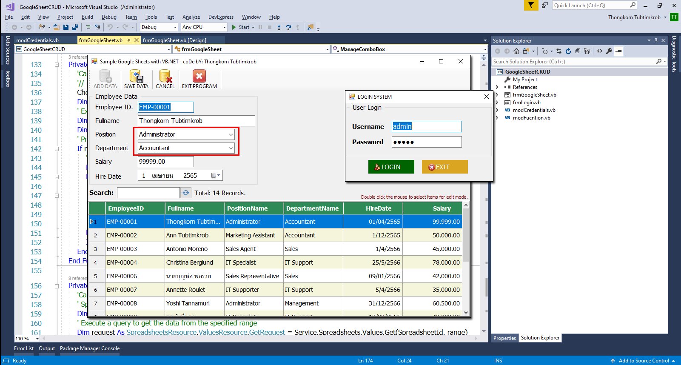Open the Build menu

tap(87, 17)
